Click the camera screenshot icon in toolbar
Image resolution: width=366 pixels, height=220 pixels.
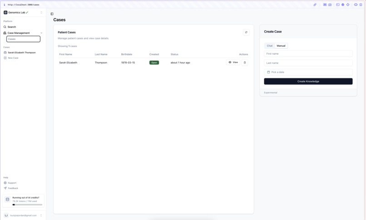[x=330, y=5]
